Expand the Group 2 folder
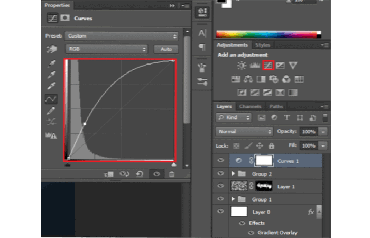Screen dimensions: 370x238 pos(234,173)
